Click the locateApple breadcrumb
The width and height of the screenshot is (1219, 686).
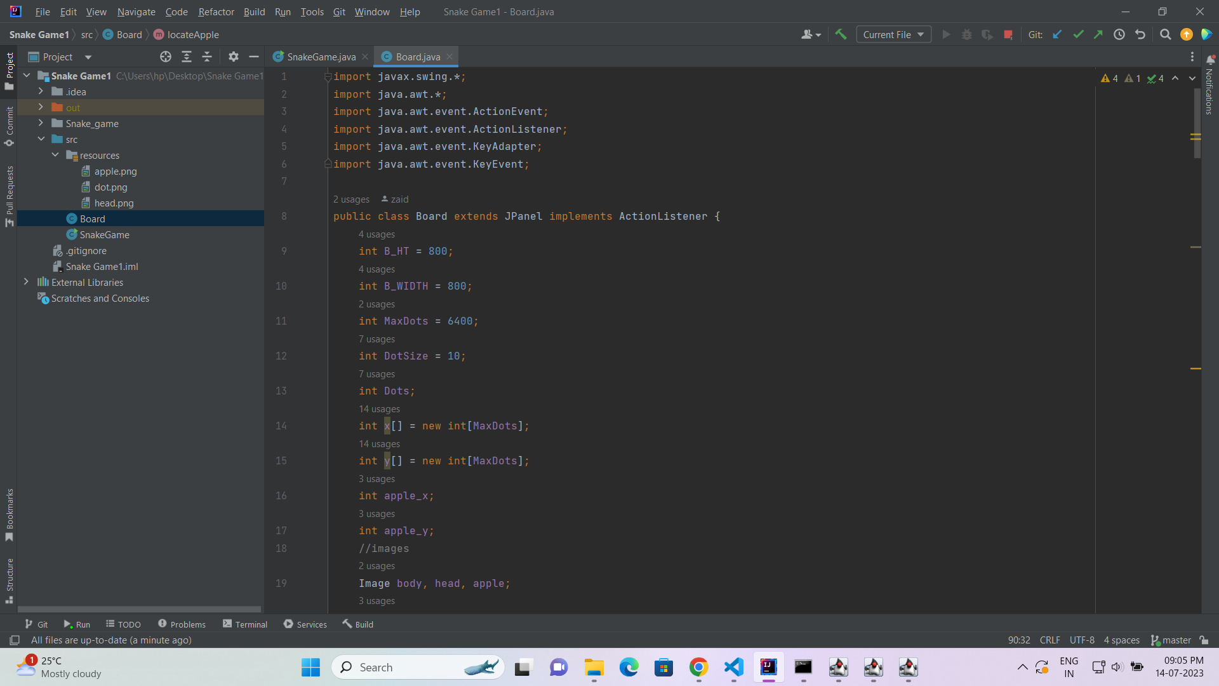[192, 34]
